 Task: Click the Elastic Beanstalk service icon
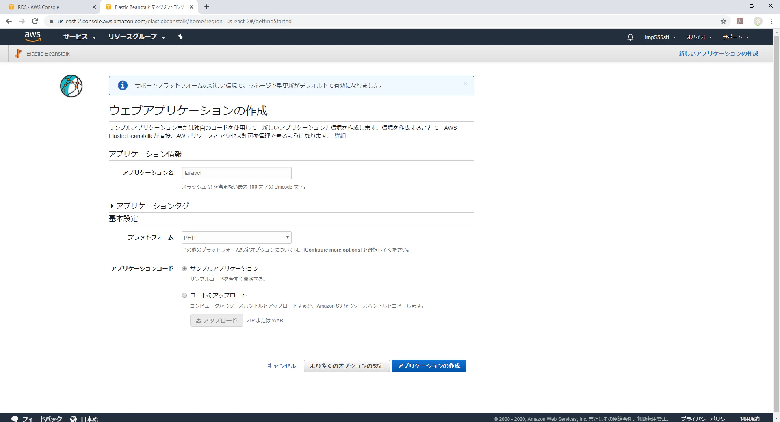(x=18, y=54)
